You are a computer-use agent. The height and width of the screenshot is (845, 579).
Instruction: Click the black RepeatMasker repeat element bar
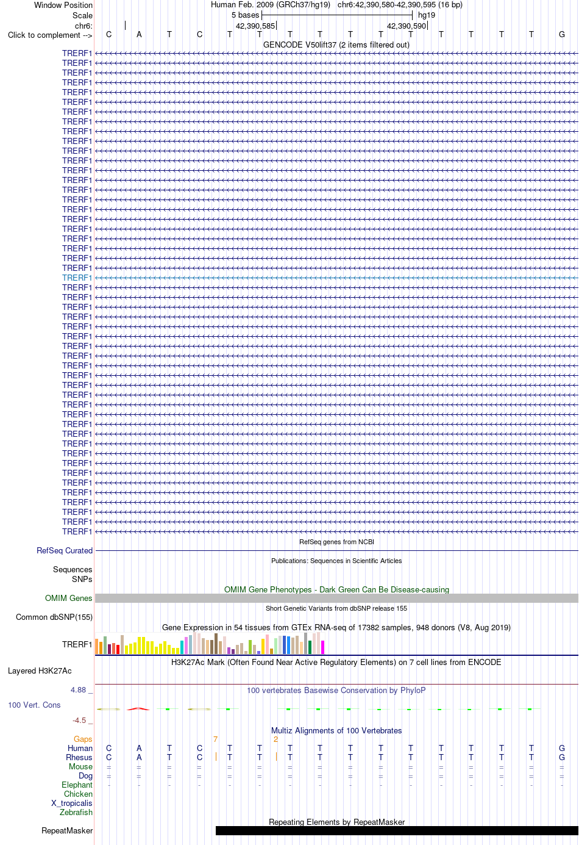tap(397, 830)
